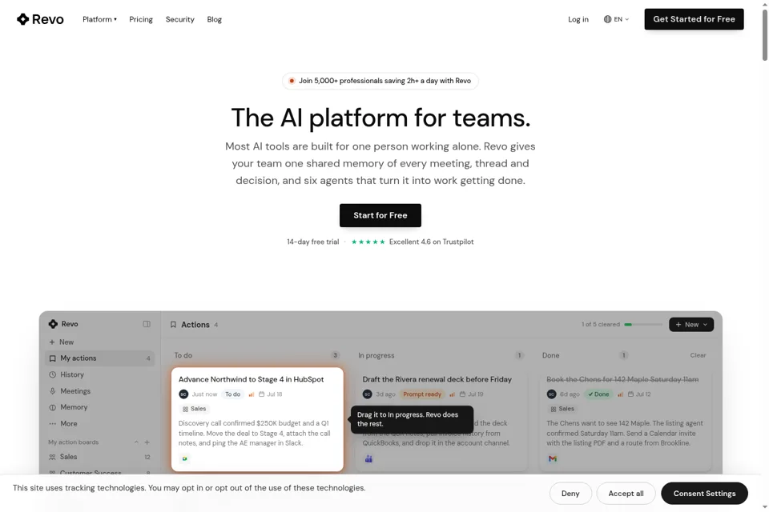769x512 pixels.
Task: Open the EN language selector
Action: 616,19
